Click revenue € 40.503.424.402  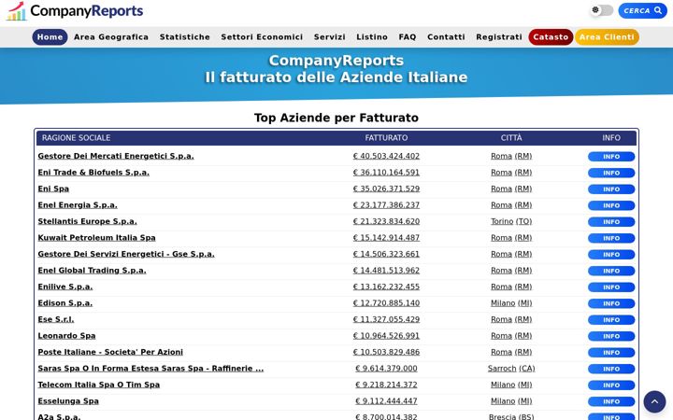(x=386, y=156)
